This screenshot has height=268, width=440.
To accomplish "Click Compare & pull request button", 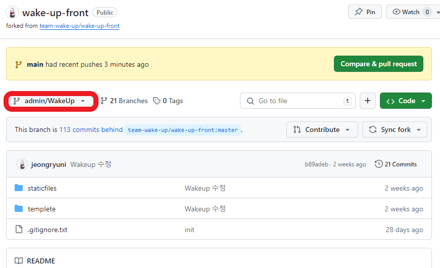I will click(x=378, y=64).
